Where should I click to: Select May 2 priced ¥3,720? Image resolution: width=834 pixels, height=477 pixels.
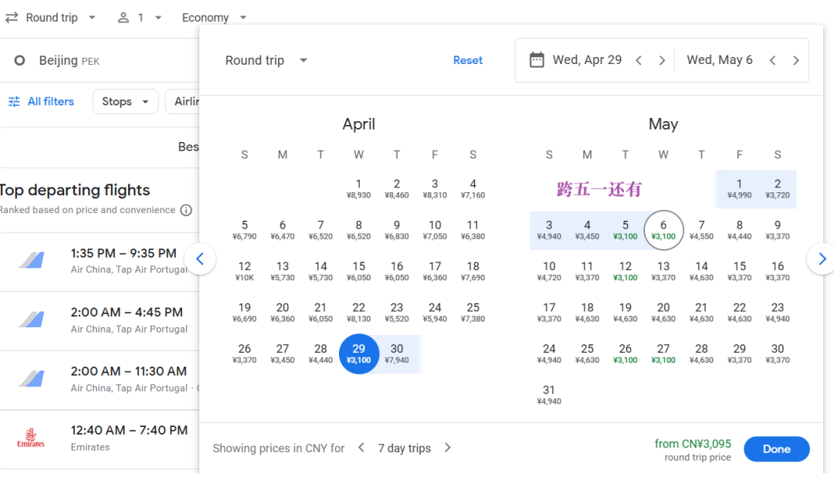pyautogui.click(x=778, y=189)
